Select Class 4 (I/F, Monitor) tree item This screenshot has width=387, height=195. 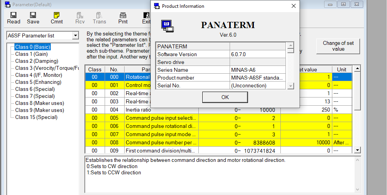[x=39, y=75]
